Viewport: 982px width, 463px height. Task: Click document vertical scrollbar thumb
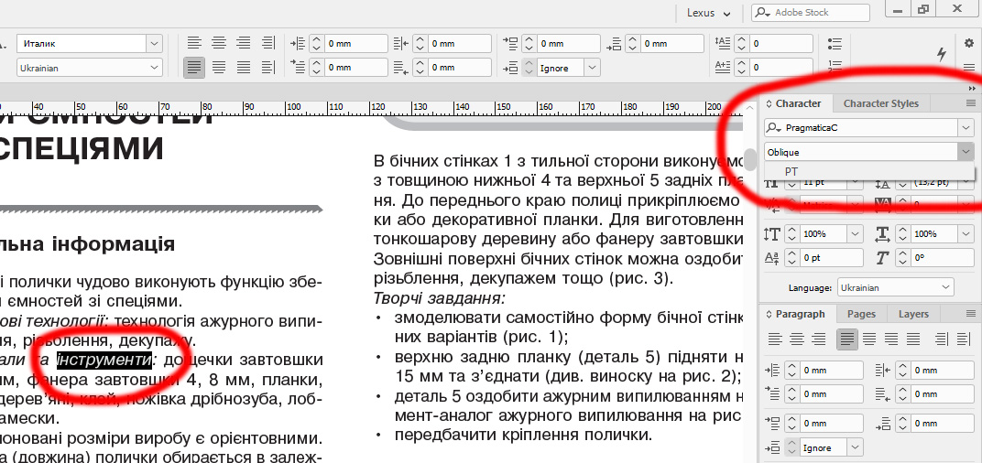(x=749, y=159)
